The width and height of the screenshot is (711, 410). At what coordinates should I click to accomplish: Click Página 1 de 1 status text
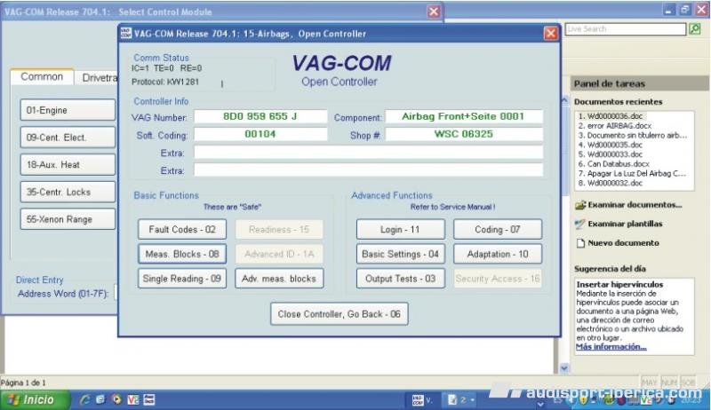23,382
